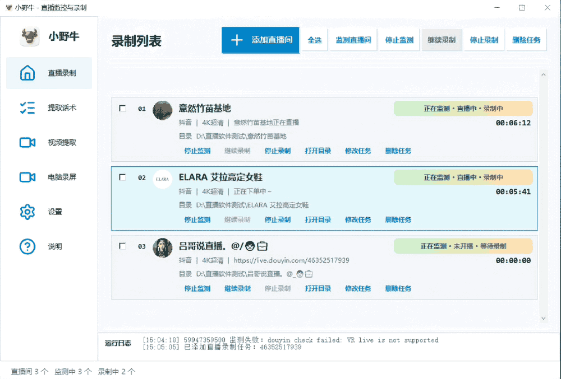Select the 提取话术 checklist icon
The image size is (561, 379).
[27, 107]
